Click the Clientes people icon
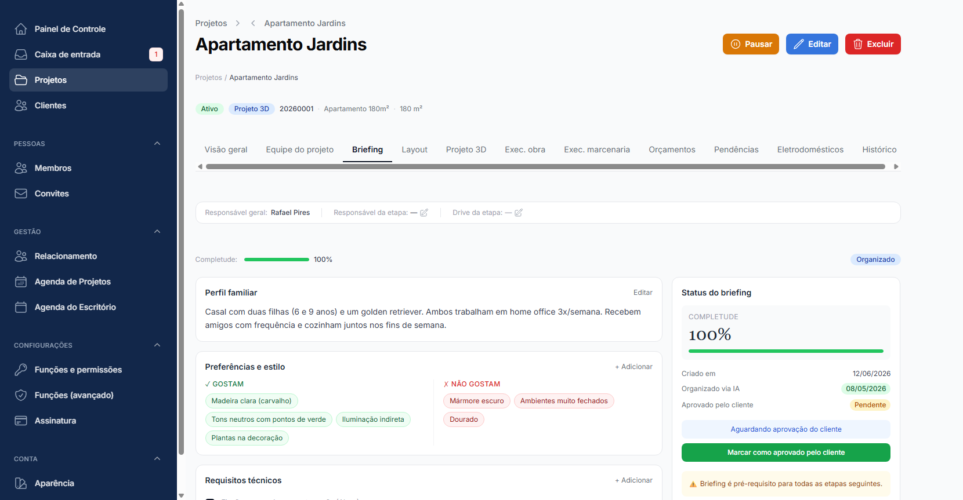Viewport: 963px width, 500px height. [21, 105]
